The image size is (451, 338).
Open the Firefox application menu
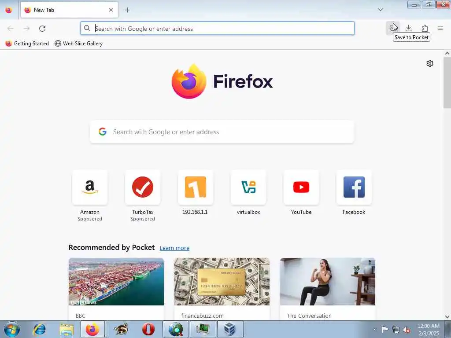440,28
